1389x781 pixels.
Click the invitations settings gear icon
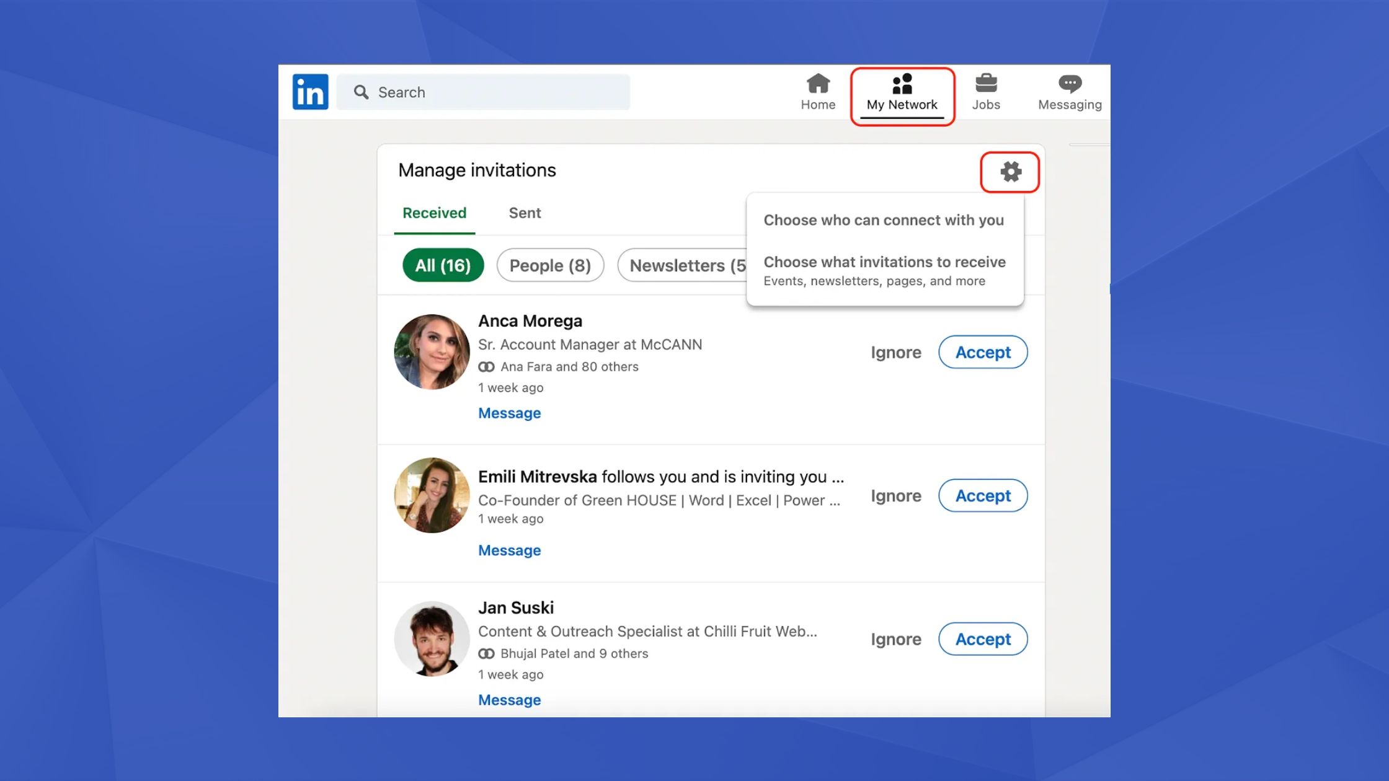pyautogui.click(x=1010, y=172)
